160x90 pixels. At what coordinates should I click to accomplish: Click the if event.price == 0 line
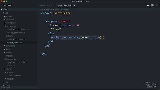pyautogui.click(x=63, y=25)
